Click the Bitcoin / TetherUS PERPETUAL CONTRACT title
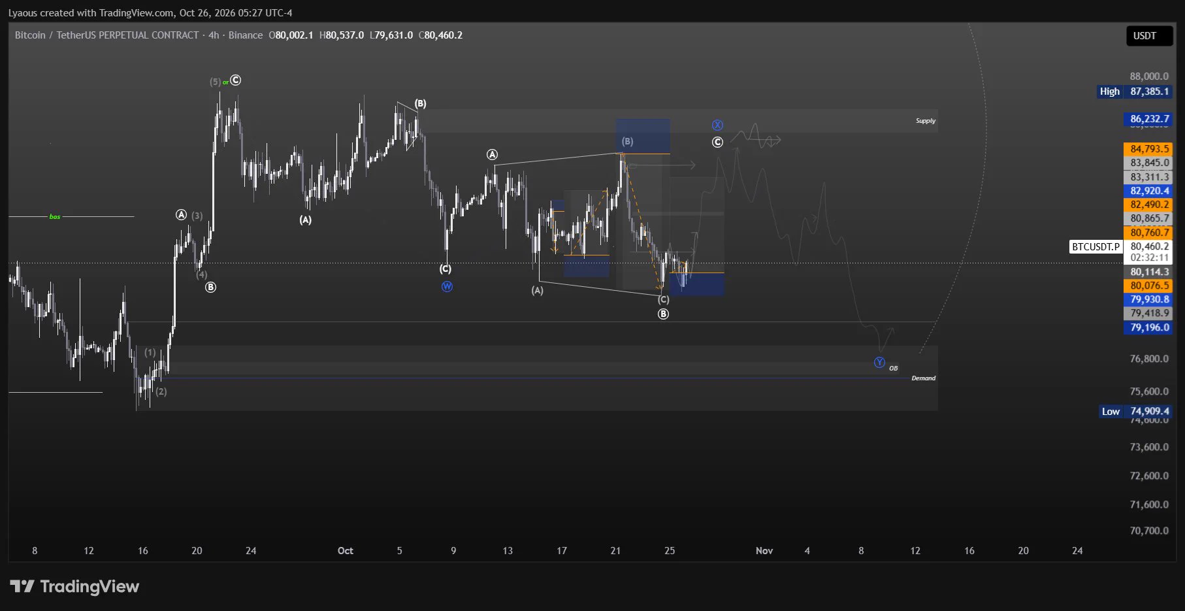This screenshot has height=611, width=1185. click(107, 35)
